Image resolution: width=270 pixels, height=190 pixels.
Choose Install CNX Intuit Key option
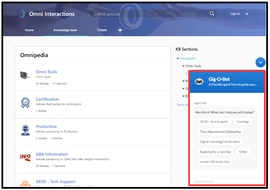pyautogui.click(x=214, y=162)
